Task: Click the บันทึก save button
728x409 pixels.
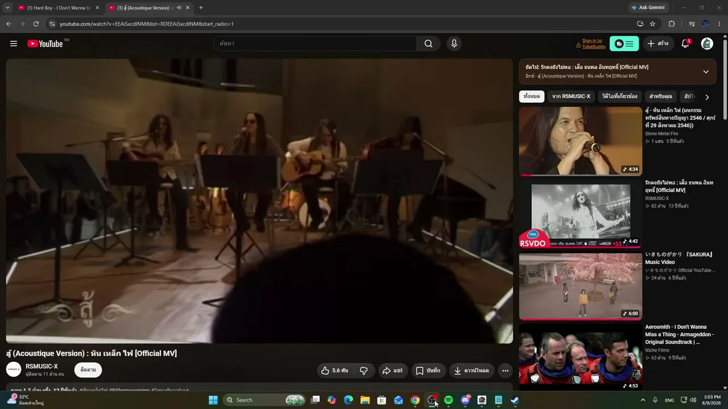Action: pos(428,371)
